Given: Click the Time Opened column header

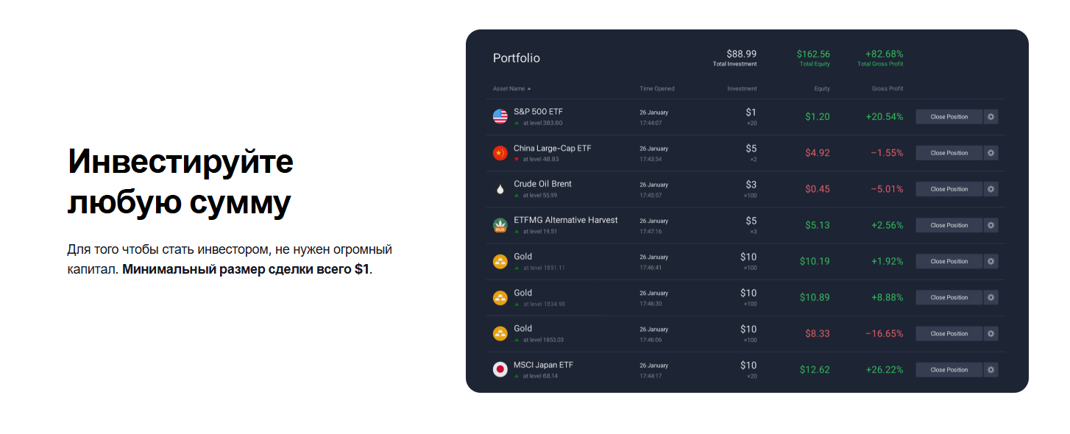Looking at the screenshot, I should 656,89.
